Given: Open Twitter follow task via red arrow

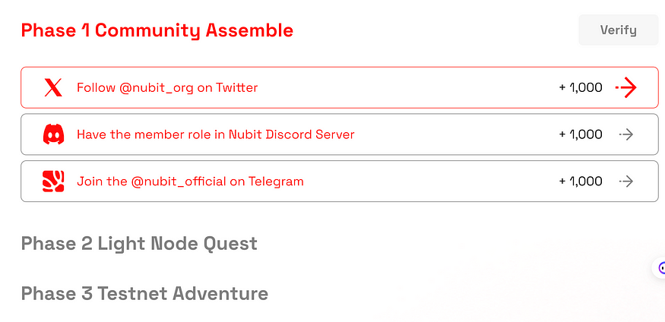Looking at the screenshot, I should pyautogui.click(x=626, y=87).
